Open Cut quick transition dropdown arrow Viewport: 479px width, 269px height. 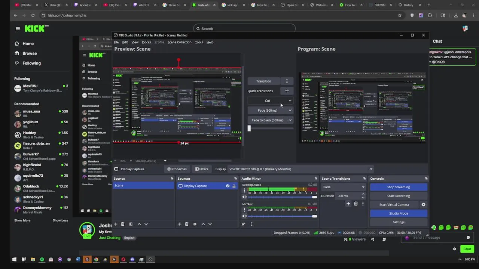(290, 101)
